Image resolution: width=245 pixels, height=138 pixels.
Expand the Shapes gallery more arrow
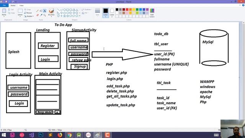[x=80, y=16]
